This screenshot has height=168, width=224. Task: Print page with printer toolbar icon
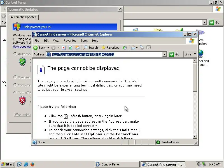coord(142,48)
